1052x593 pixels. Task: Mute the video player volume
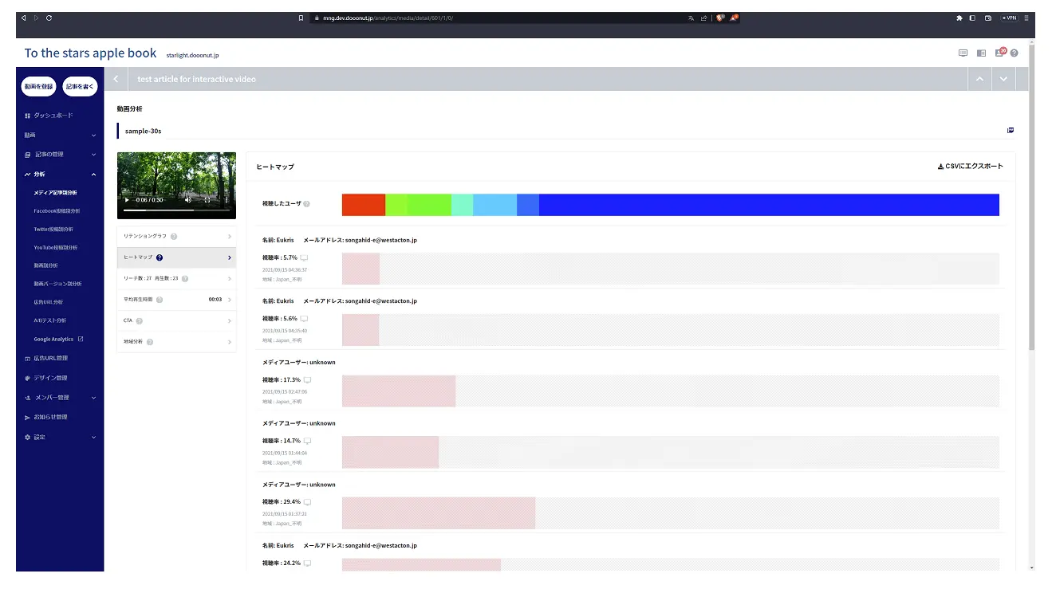pos(188,200)
